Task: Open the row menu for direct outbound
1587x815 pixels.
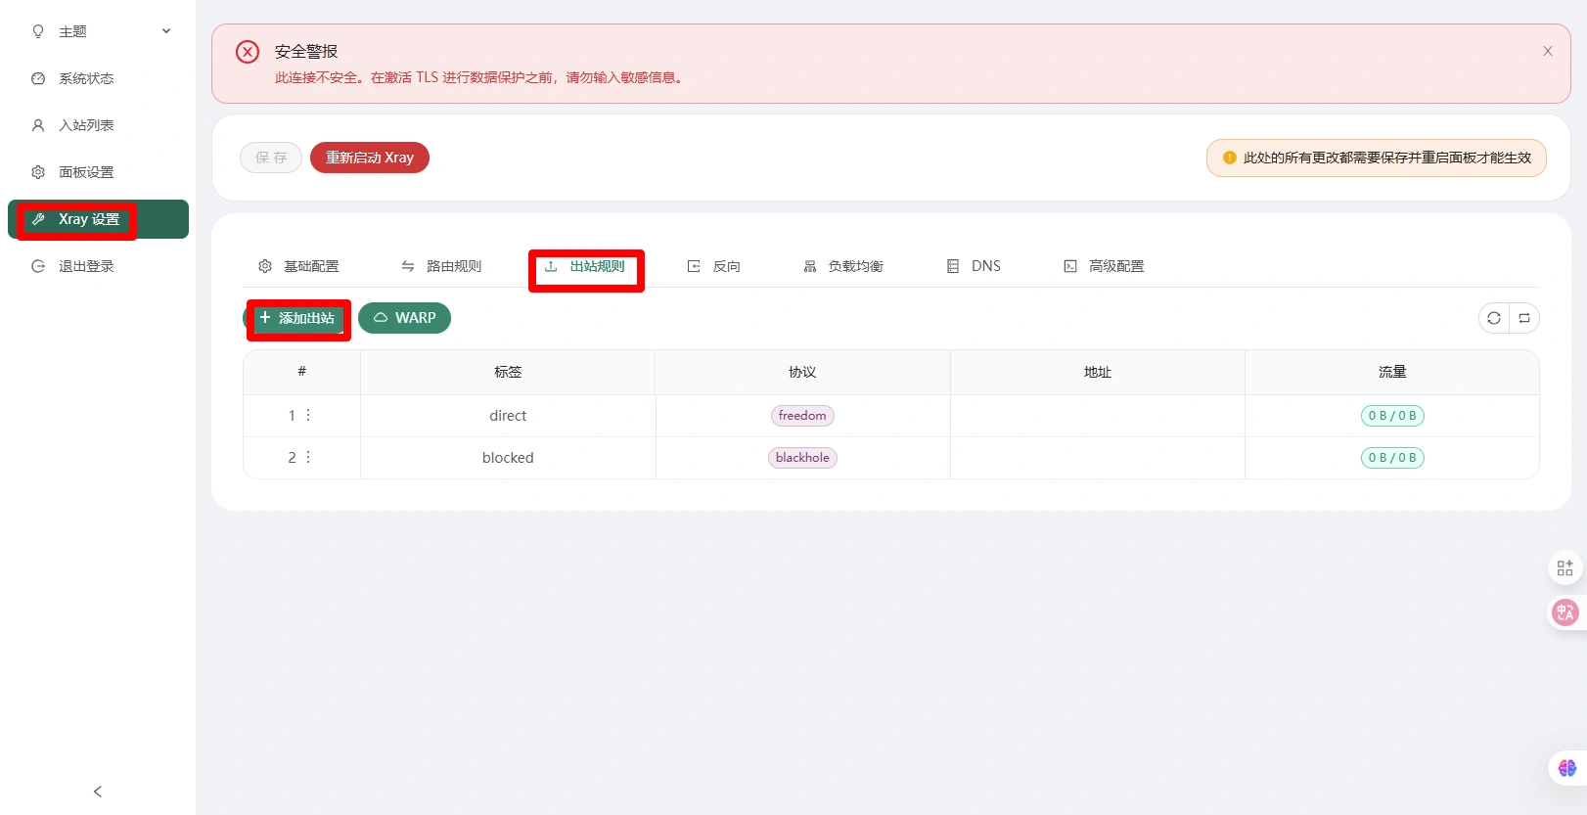Action: (308, 416)
